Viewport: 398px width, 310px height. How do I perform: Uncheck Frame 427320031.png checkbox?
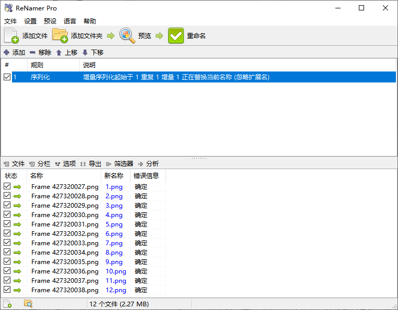[7, 224]
